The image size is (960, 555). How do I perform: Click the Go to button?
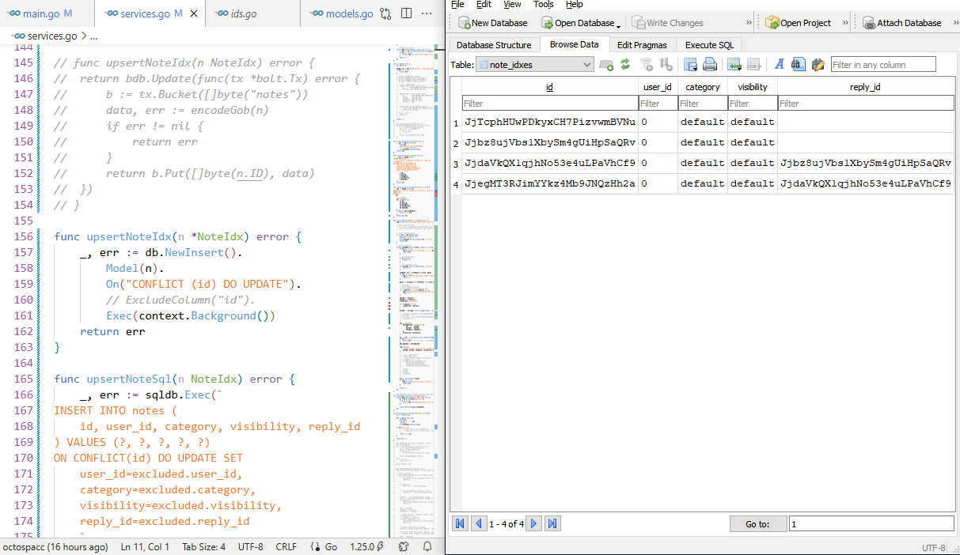click(x=757, y=523)
